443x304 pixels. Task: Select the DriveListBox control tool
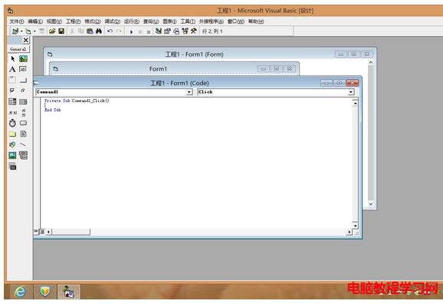click(x=23, y=123)
